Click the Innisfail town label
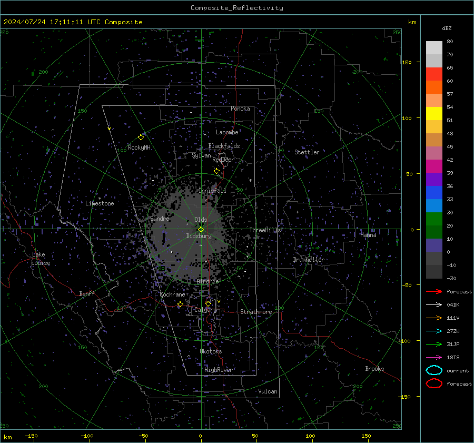 (212, 191)
